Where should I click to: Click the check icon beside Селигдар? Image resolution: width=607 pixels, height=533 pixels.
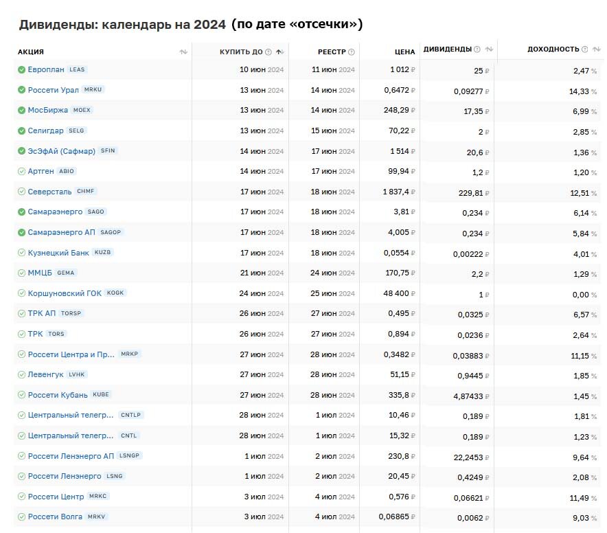coord(22,131)
